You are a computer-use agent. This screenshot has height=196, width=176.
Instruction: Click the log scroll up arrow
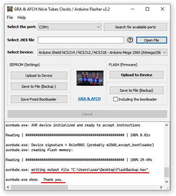(x=166, y=125)
